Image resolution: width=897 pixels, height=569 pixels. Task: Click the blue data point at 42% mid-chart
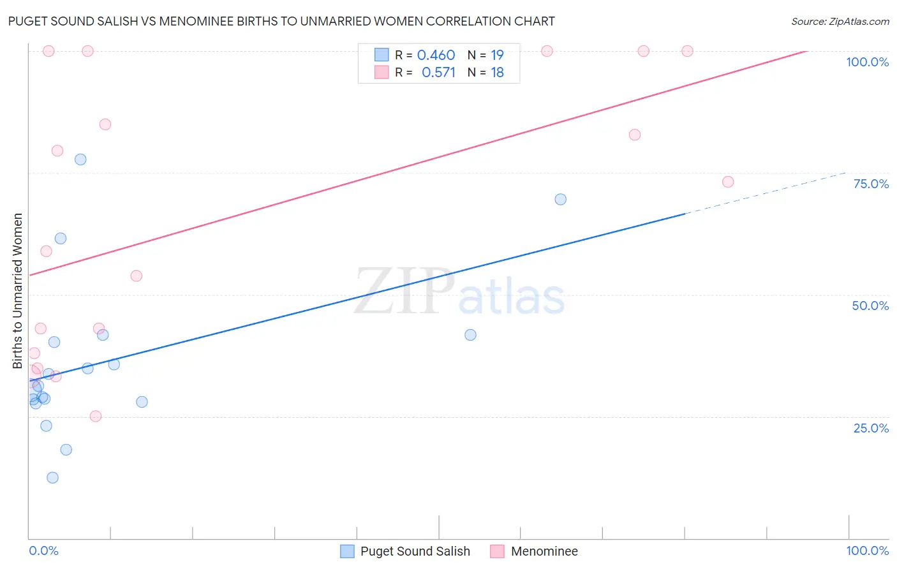(470, 335)
